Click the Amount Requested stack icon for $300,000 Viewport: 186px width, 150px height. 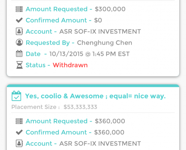click(19, 9)
